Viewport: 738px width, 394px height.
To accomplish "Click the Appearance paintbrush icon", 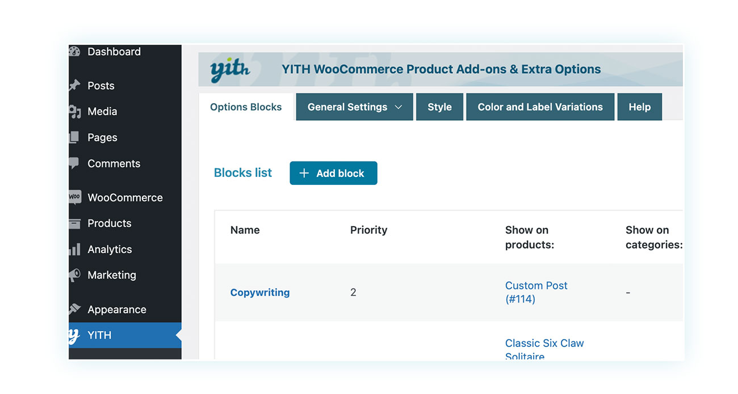I will [74, 310].
